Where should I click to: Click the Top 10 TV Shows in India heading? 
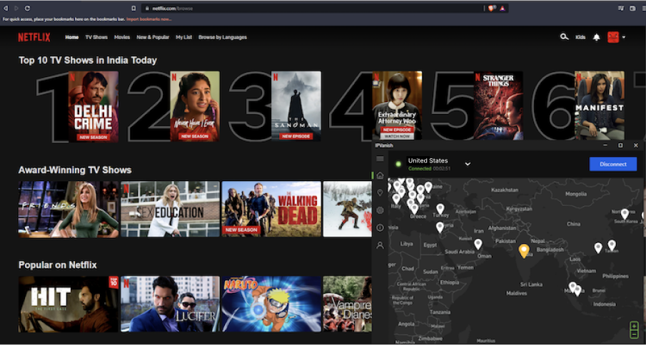point(88,61)
